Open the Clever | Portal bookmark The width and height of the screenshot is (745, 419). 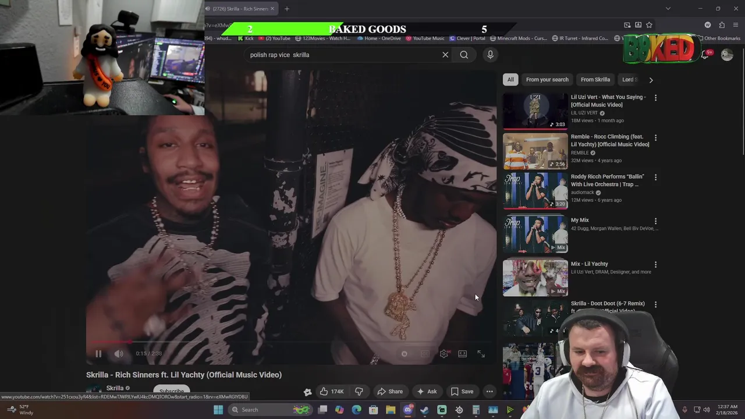tap(467, 38)
